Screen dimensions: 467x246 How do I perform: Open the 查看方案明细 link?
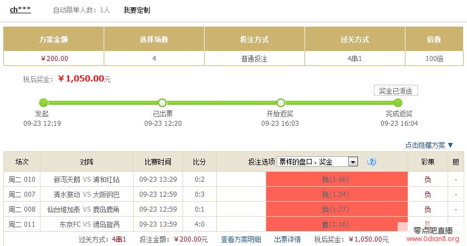(x=241, y=239)
